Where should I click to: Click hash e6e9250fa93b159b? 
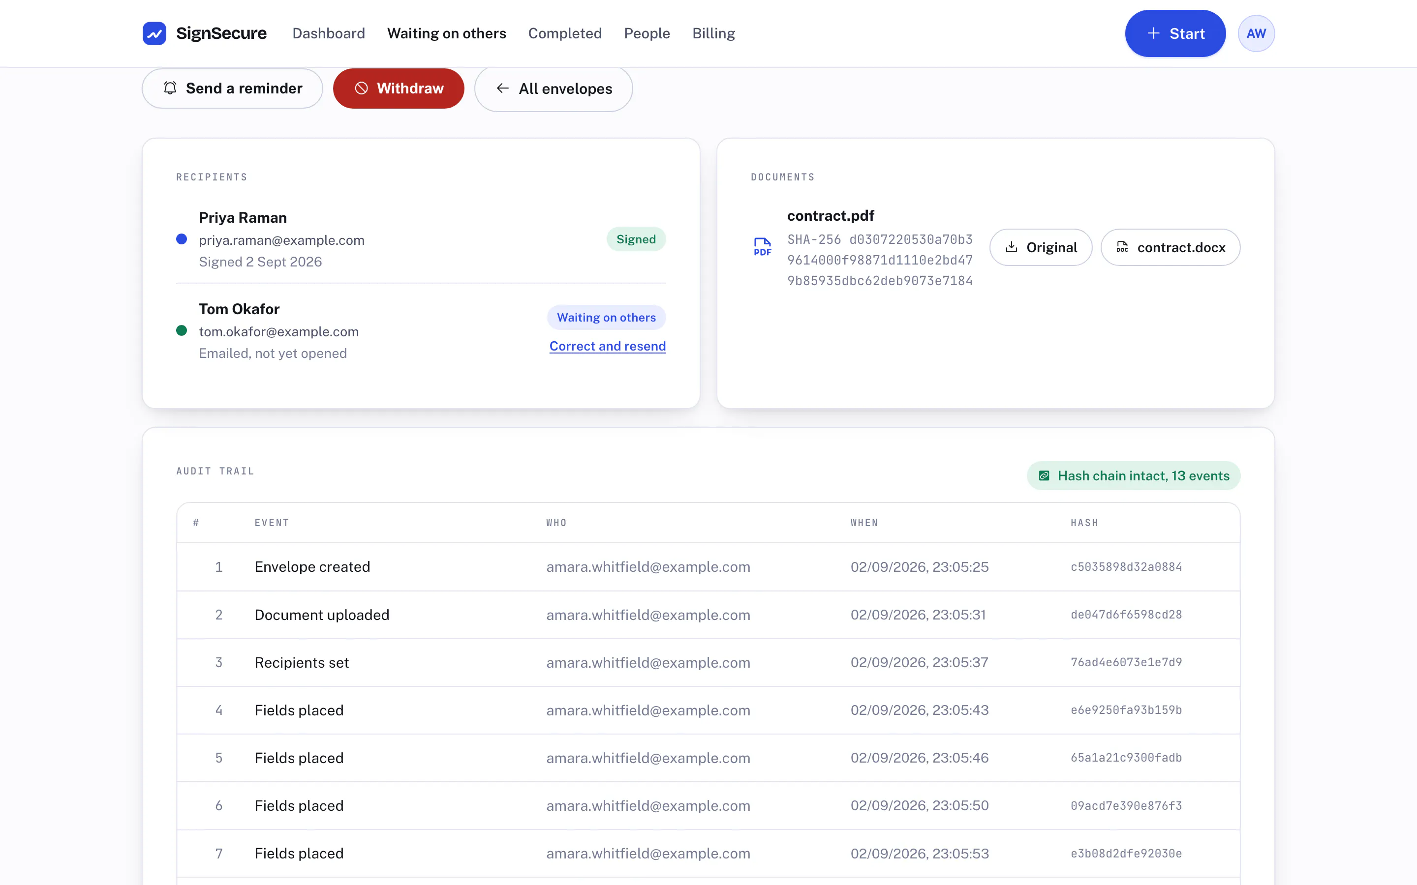(1127, 710)
